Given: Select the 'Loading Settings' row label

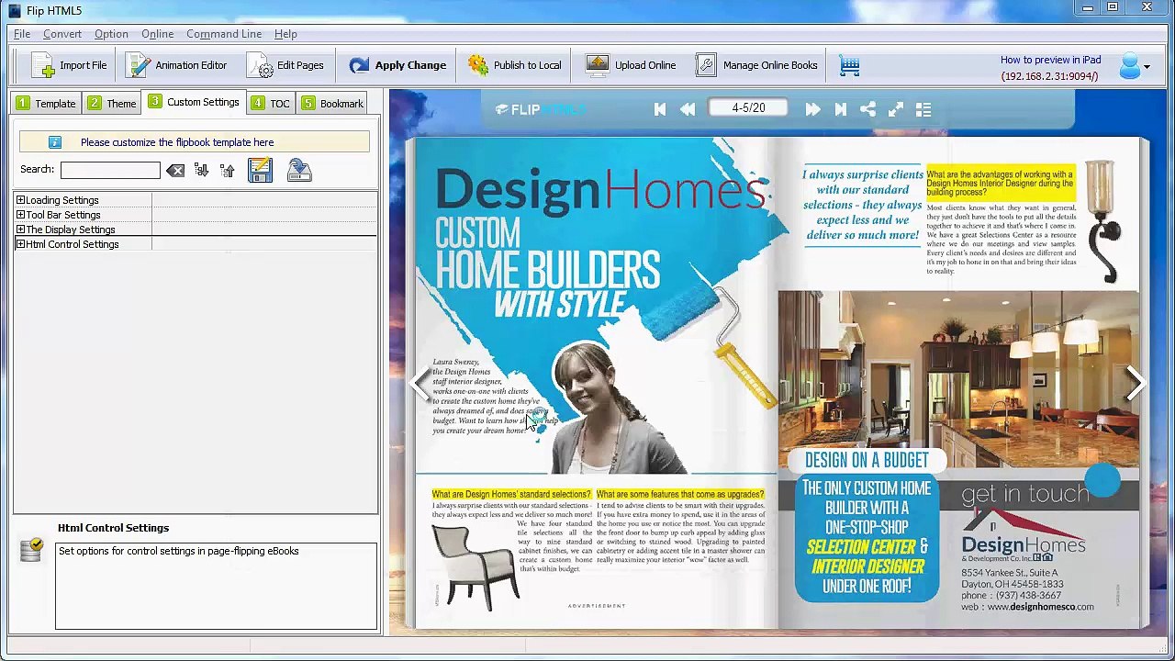Looking at the screenshot, I should pyautogui.click(x=62, y=200).
